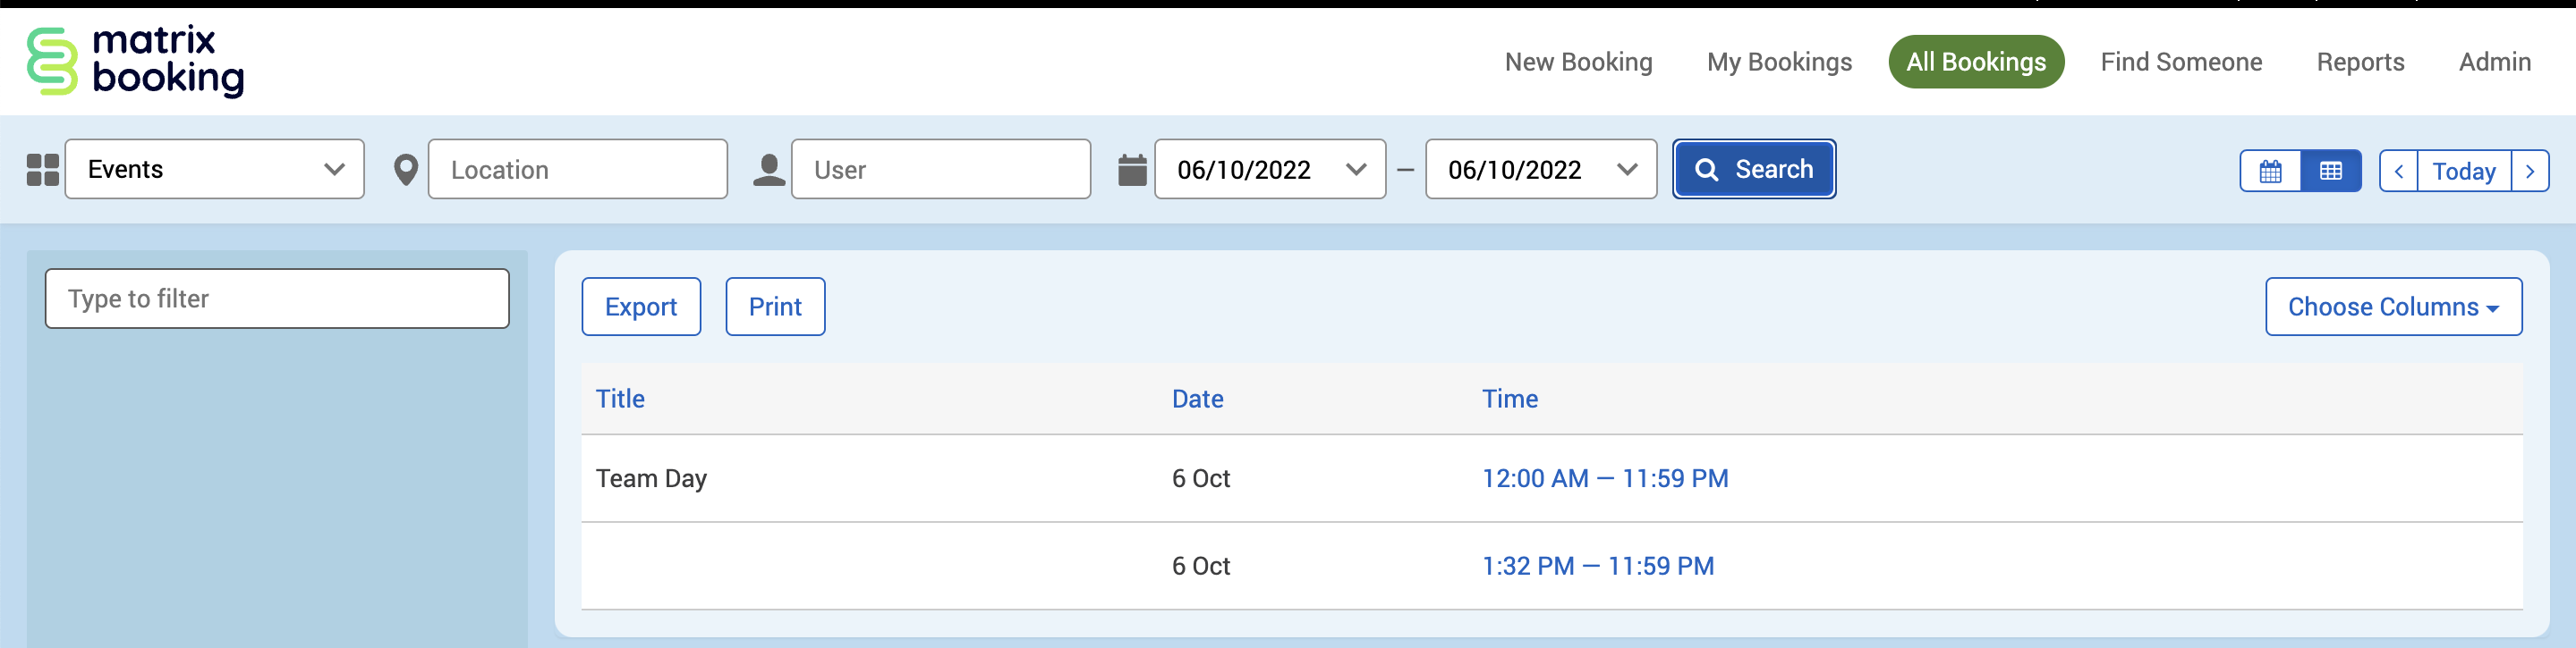Export the bookings list
The height and width of the screenshot is (648, 2576).
[640, 307]
